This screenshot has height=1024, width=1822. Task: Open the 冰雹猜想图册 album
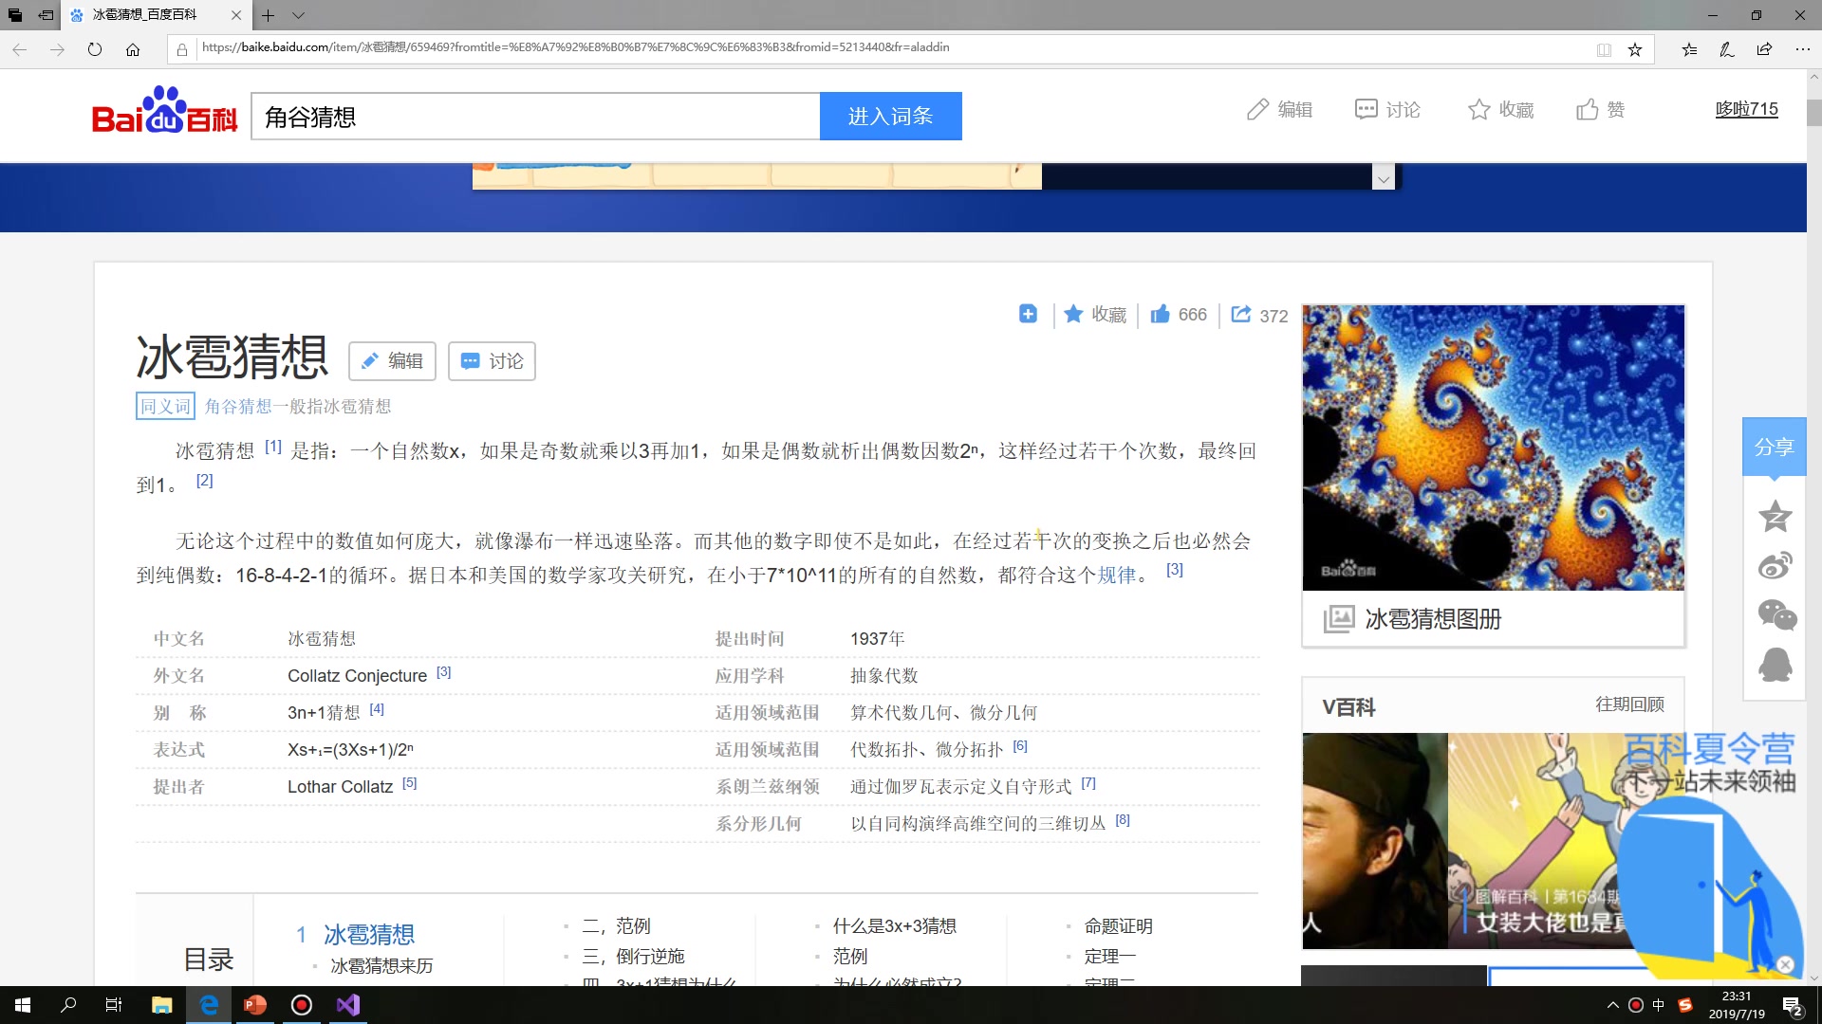[x=1433, y=619]
